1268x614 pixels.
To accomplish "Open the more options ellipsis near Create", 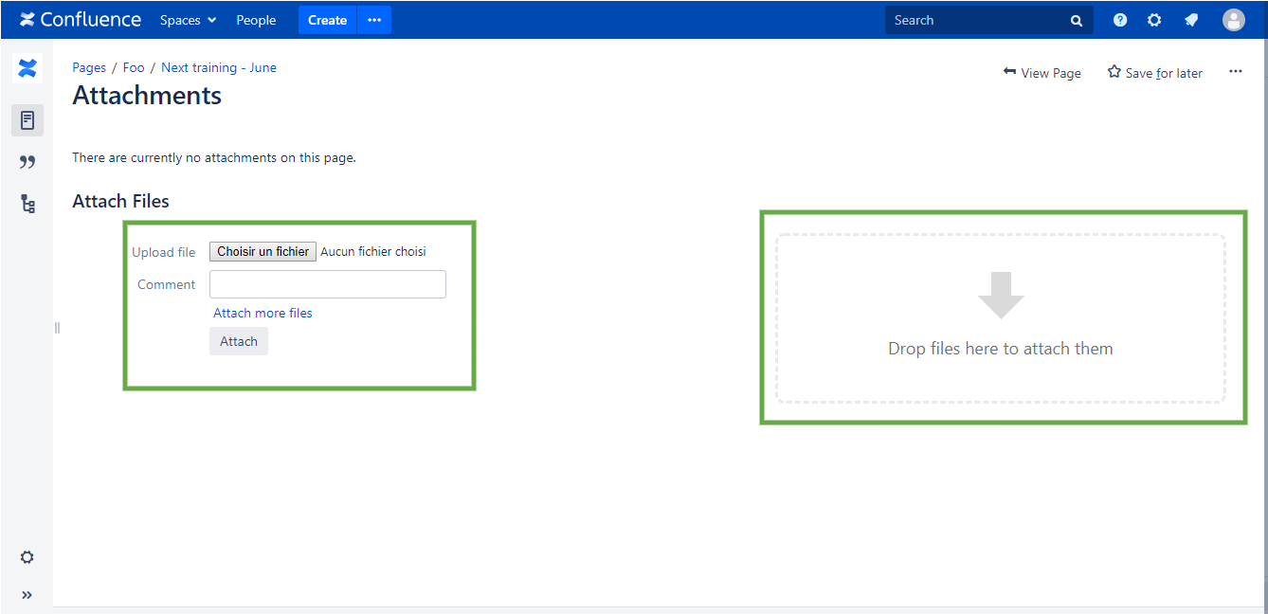I will tap(373, 19).
